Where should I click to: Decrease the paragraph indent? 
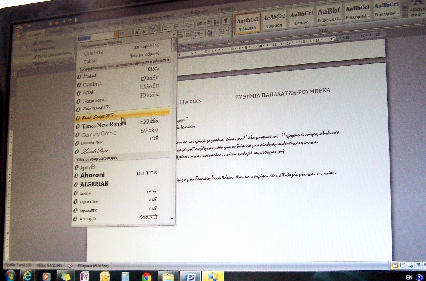point(199,24)
